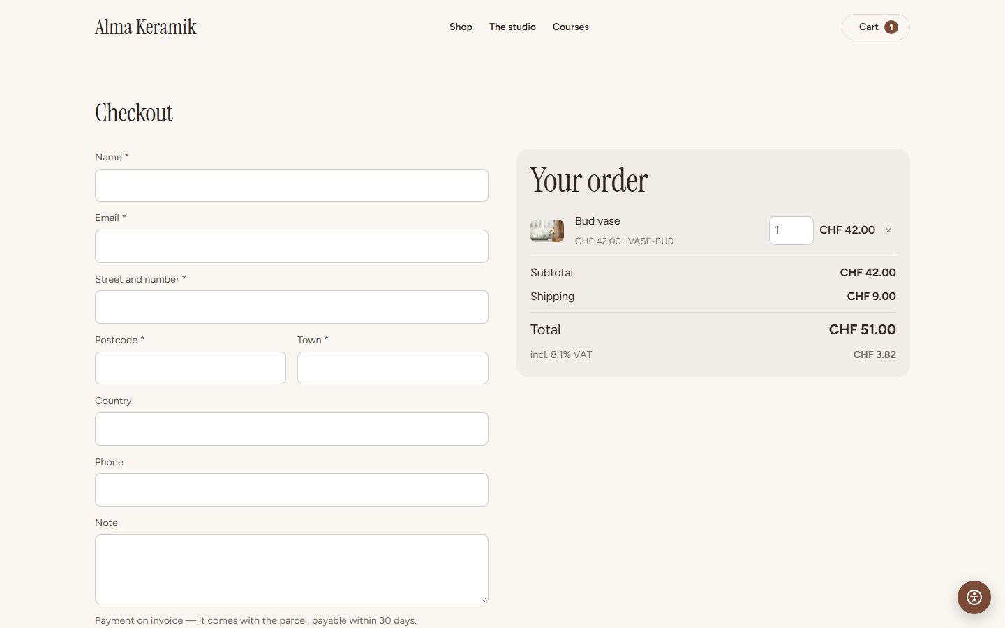Click the Subtotal label
1005x628 pixels.
pos(551,273)
